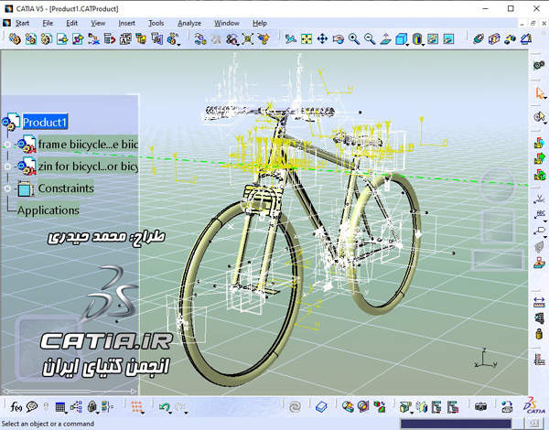This screenshot has height=430, width=549.
Task: Open the Help menu
Action: coord(260,23)
